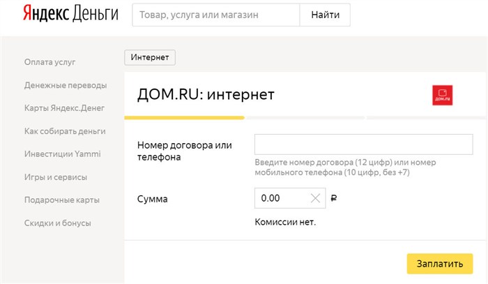Click the Номер договора или телефона label
The width and height of the screenshot is (488, 284).
185,151
